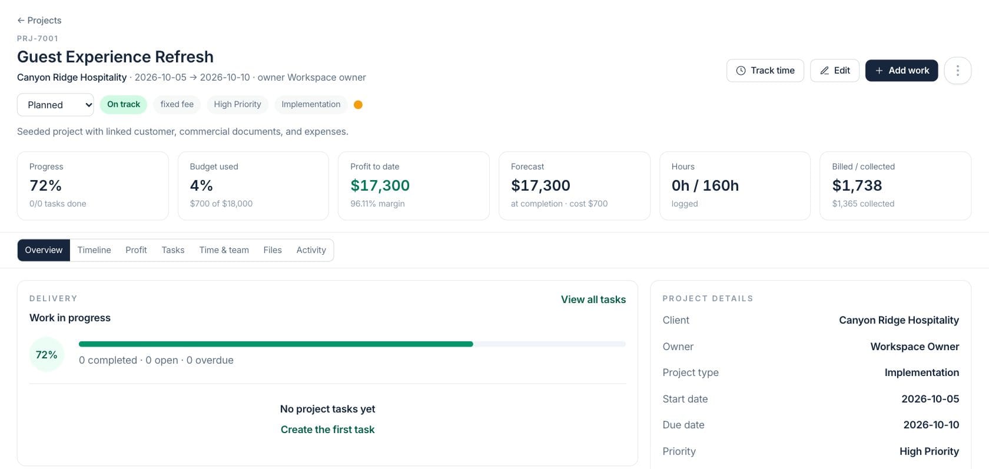Open the Profit tab
The height and width of the screenshot is (469, 989).
pyautogui.click(x=136, y=250)
